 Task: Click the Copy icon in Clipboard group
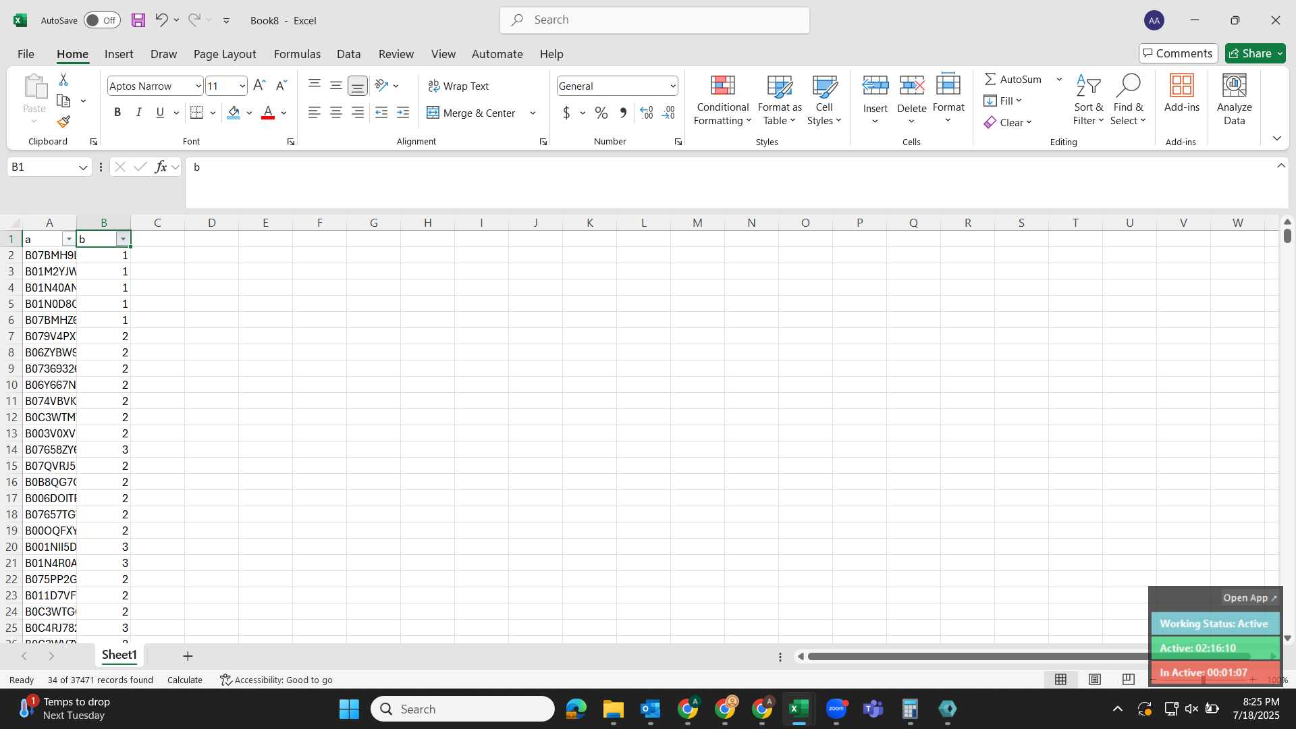[63, 101]
